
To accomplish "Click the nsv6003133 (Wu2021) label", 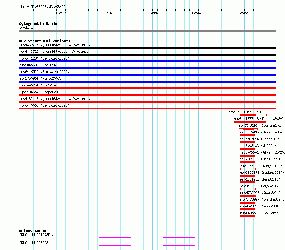I will (x=258, y=146).
